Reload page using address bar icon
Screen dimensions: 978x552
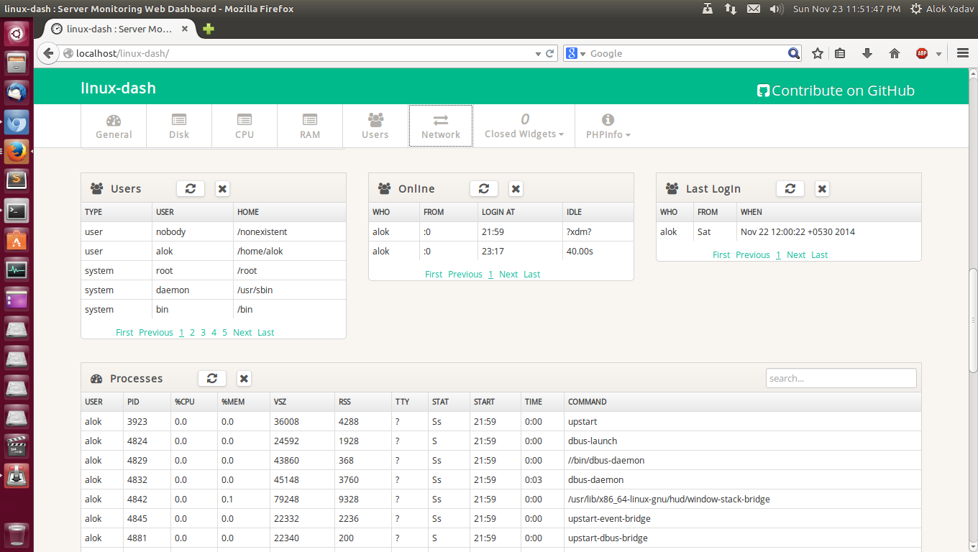[x=550, y=53]
